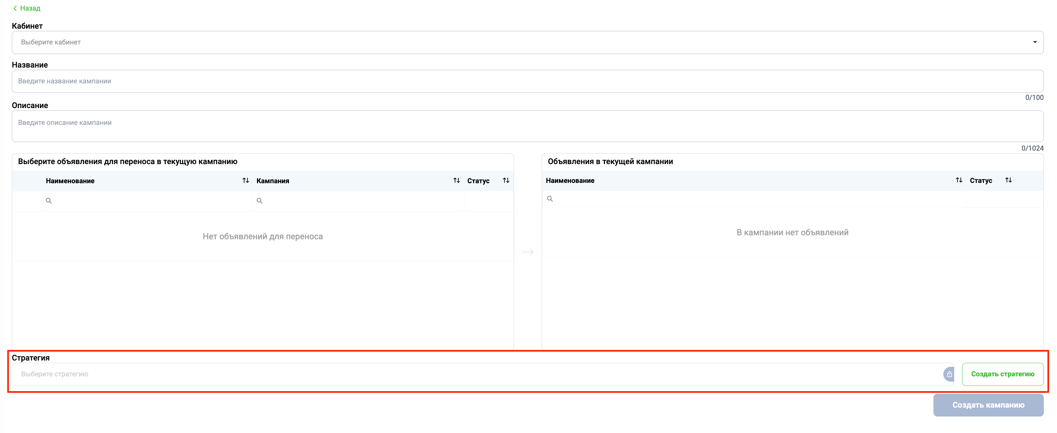
Task: Click the Кабинет label
Action: [x=27, y=26]
